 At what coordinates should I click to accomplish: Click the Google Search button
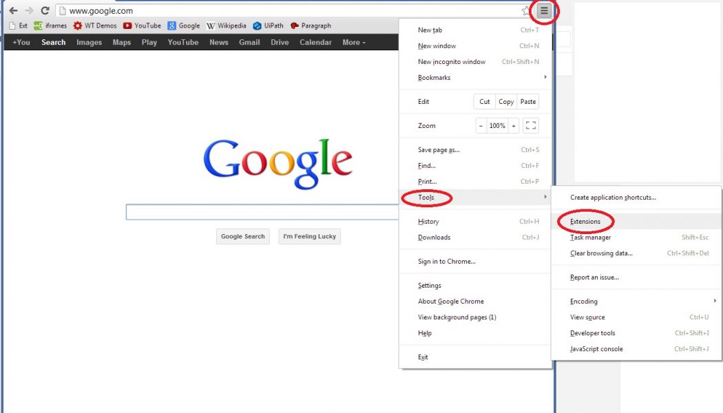[242, 236]
